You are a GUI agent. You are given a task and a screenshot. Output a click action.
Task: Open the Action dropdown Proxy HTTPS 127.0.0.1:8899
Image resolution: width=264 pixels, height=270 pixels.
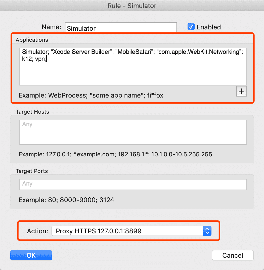131,231
